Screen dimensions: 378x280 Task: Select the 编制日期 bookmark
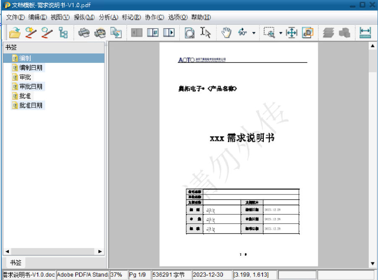31,67
